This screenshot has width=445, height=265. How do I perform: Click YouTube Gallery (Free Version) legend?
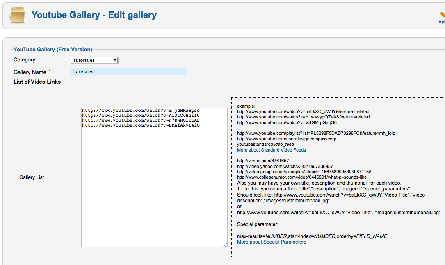[x=53, y=49]
